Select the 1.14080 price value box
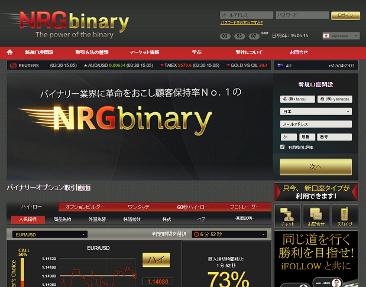 click(158, 282)
